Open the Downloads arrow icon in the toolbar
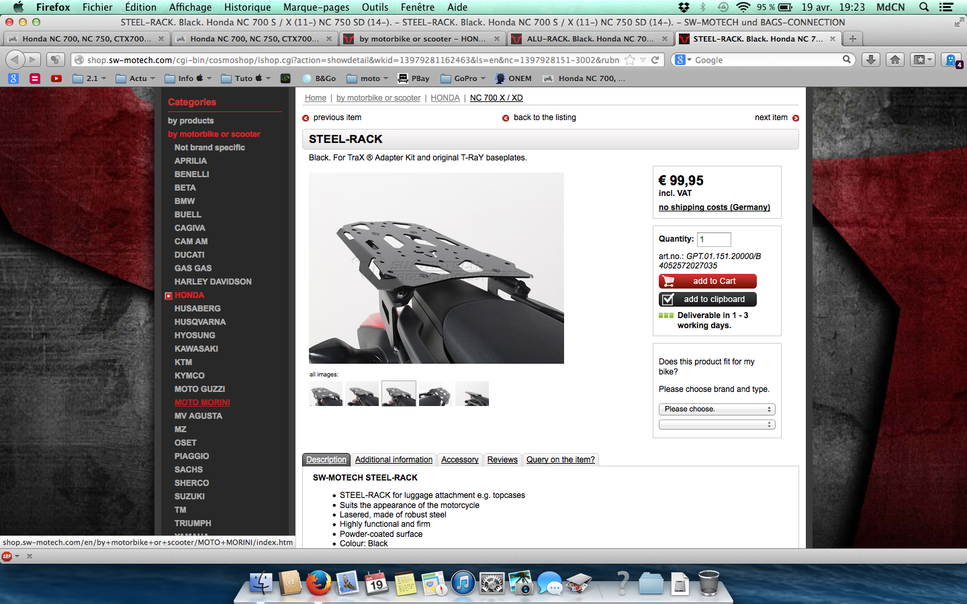This screenshot has height=604, width=967. tap(870, 60)
